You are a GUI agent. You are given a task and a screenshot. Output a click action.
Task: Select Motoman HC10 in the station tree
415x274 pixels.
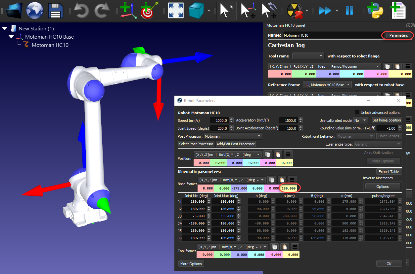click(50, 45)
